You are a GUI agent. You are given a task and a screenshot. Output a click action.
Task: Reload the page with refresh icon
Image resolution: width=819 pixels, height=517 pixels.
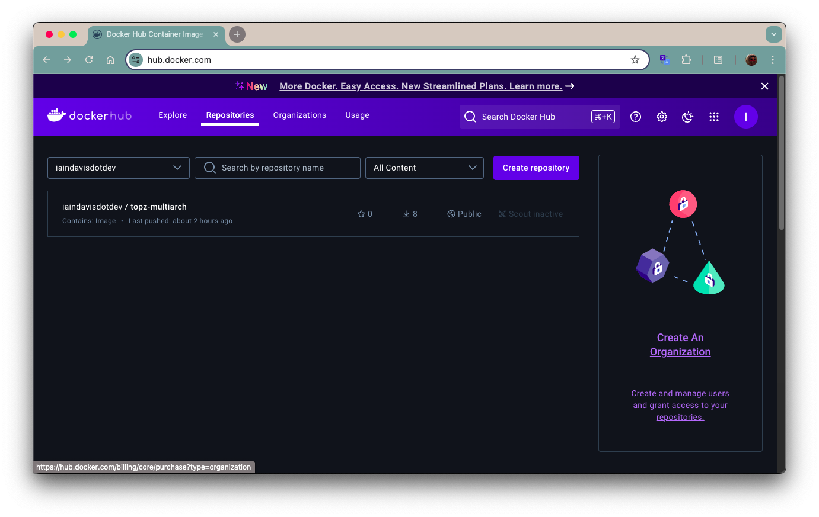click(x=89, y=60)
